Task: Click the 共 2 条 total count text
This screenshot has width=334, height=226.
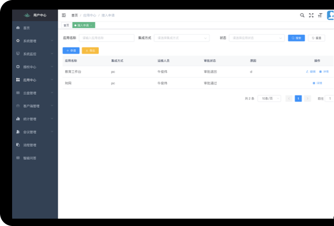Action: (x=249, y=98)
